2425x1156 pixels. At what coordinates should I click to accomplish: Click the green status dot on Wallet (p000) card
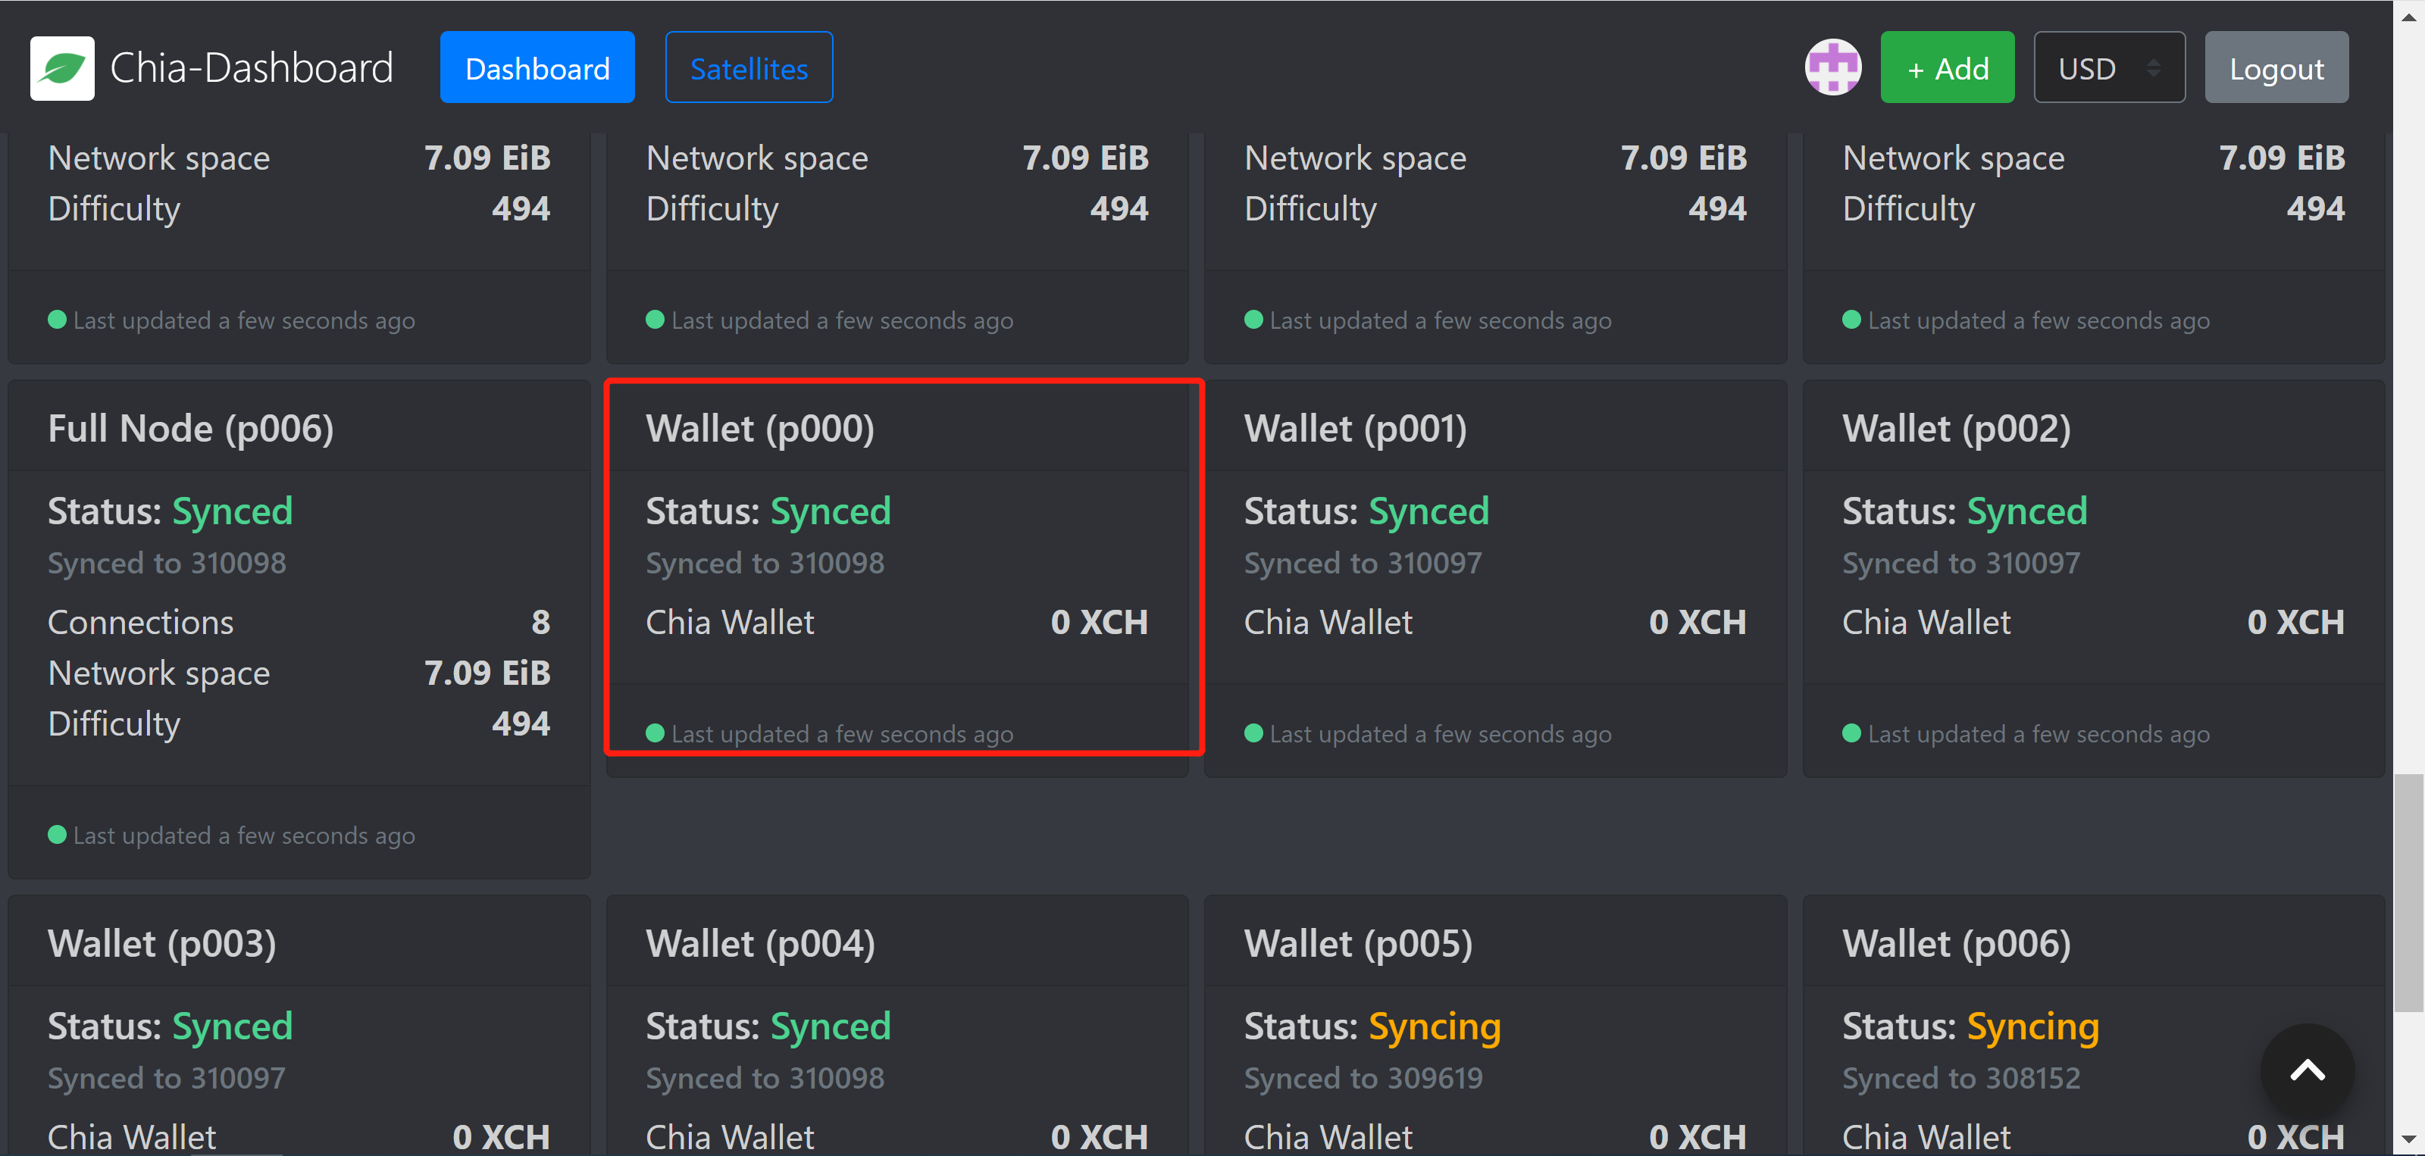coord(654,733)
